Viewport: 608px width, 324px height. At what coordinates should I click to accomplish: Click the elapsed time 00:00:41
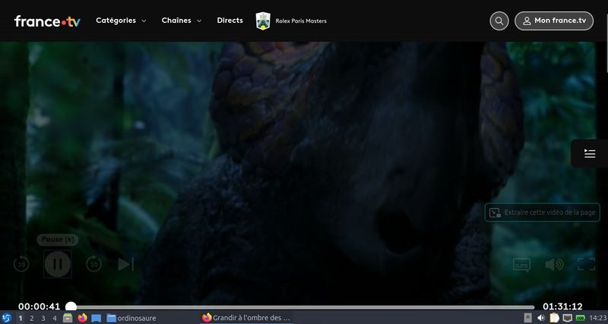40,307
